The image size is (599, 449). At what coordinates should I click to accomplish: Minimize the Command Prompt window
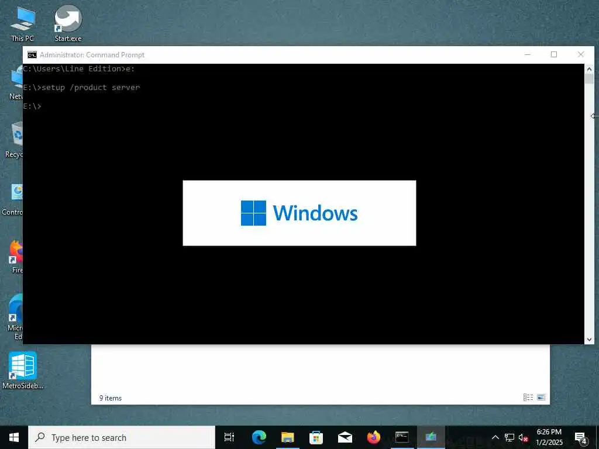[x=528, y=54]
